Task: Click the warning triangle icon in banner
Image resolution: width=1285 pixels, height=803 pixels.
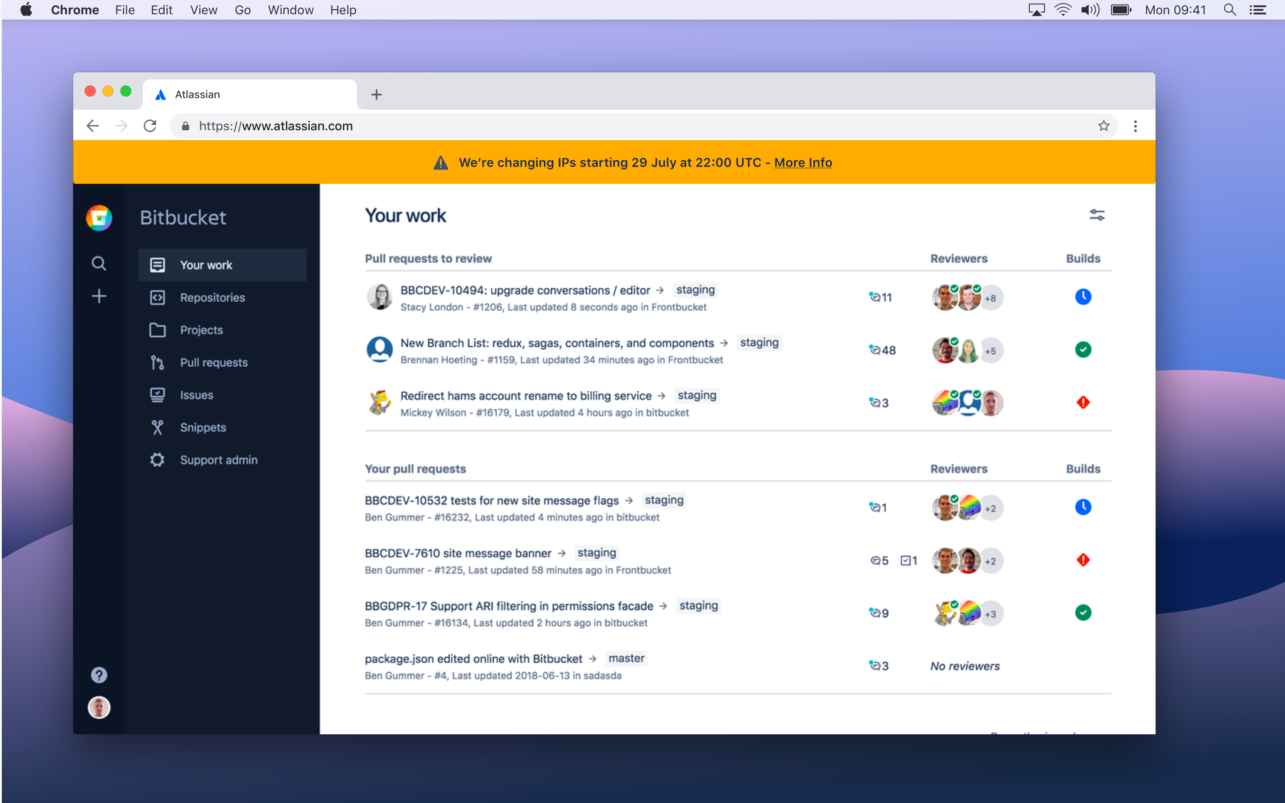Action: click(441, 162)
